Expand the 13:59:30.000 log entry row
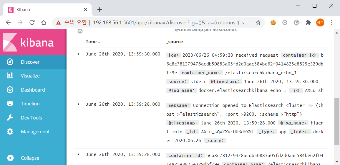The width and height of the screenshot is (340, 165). pos(79,54)
